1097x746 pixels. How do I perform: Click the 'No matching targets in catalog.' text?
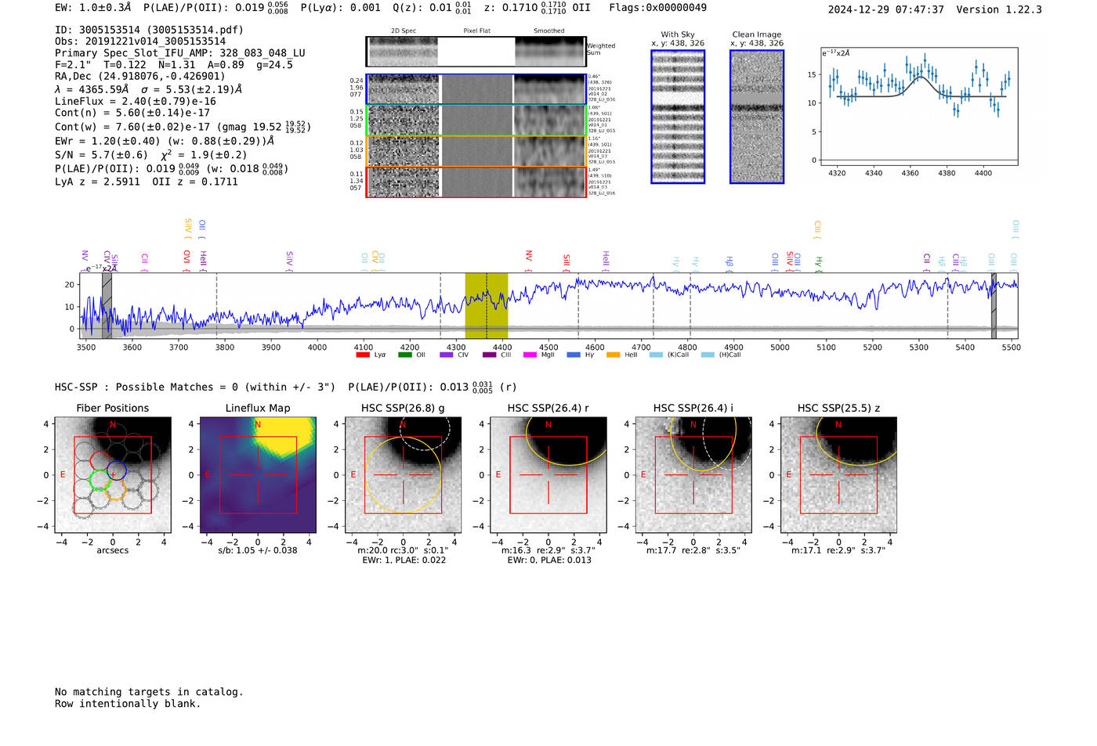click(149, 692)
